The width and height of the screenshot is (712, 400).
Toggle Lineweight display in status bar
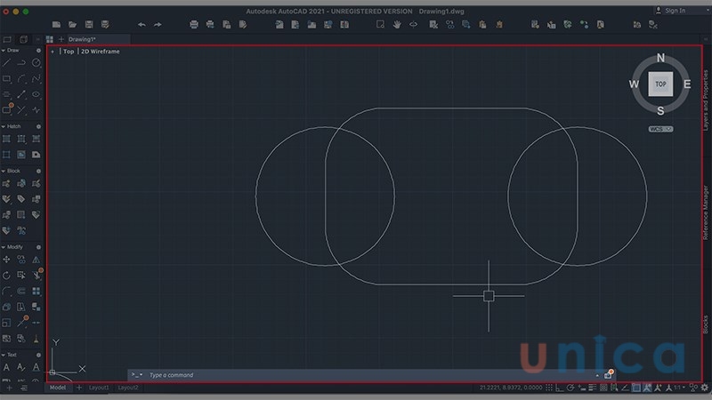tap(592, 388)
